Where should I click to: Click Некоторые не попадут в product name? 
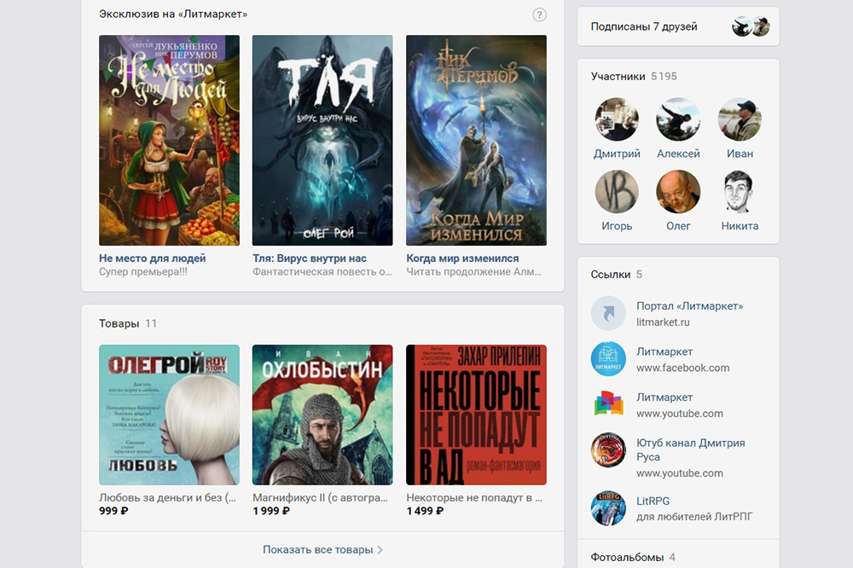474,497
